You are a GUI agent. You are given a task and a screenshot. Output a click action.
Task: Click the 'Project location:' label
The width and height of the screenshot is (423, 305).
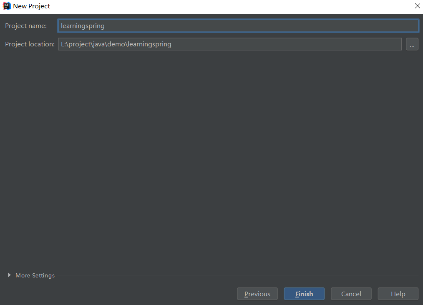pyautogui.click(x=30, y=44)
